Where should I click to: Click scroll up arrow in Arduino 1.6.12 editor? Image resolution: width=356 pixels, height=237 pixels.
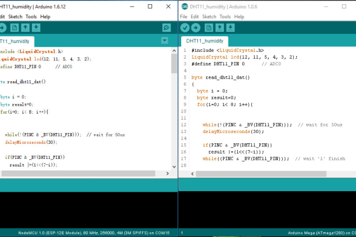click(x=174, y=51)
